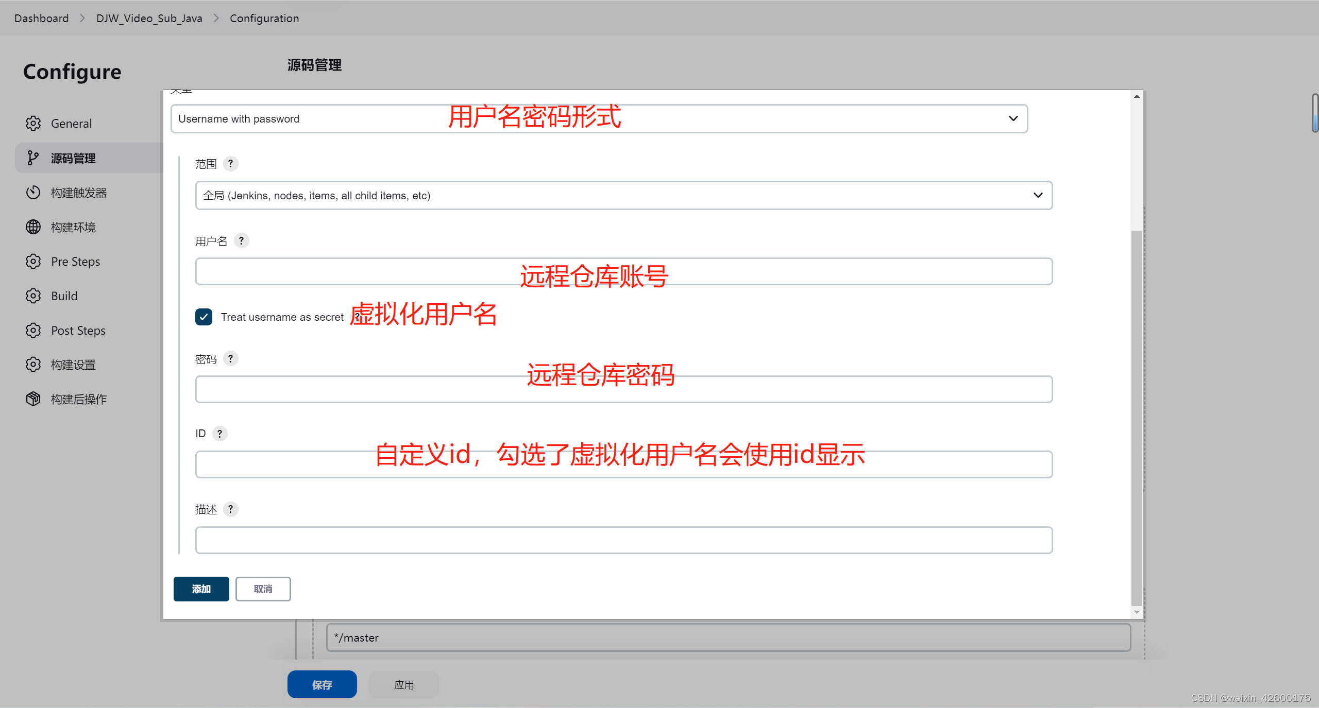Click the dialog's vertical scrollbar down arrow
Screen dimensions: 1319x708
tap(1137, 612)
